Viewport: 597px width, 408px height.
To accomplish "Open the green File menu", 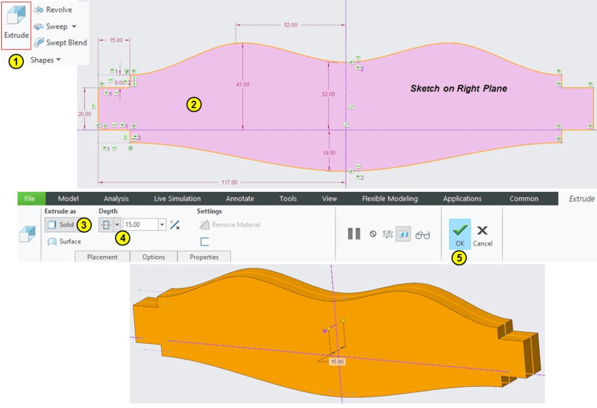I will [30, 199].
